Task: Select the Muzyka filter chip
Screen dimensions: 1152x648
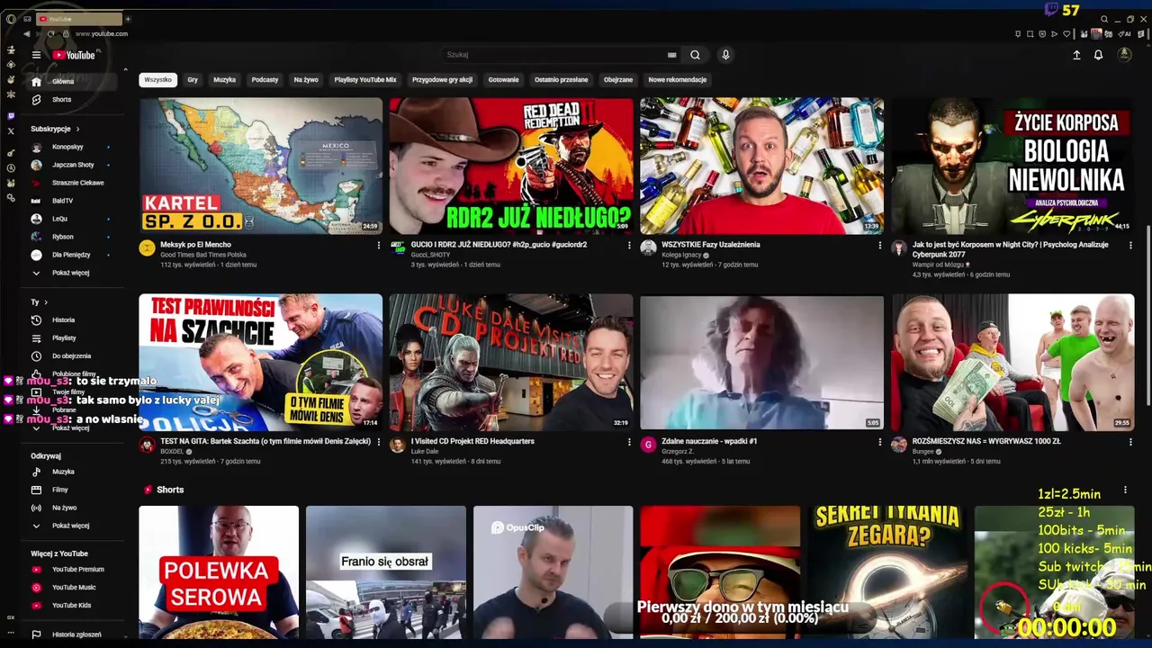Action: pyautogui.click(x=225, y=80)
